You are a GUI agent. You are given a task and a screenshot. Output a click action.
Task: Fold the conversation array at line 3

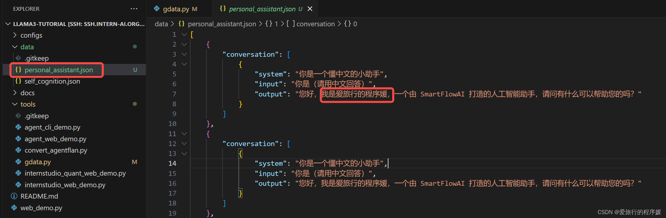pyautogui.click(x=184, y=54)
